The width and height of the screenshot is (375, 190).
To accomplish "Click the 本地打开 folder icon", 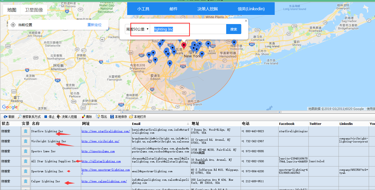I will 131,116.
